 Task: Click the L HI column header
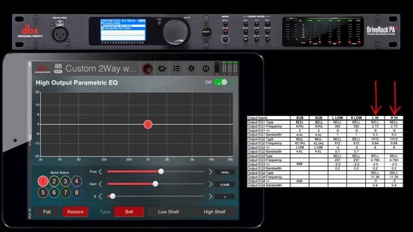(375, 118)
